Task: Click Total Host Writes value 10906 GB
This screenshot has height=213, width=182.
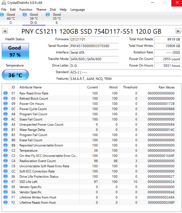Action: click(167, 46)
